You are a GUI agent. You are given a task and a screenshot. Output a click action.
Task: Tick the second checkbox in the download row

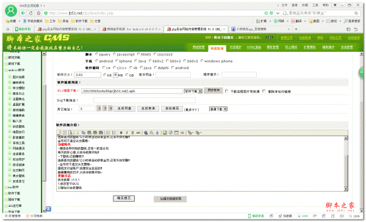pyautogui.click(x=264, y=91)
